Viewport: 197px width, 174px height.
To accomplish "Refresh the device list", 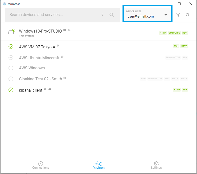I will click(187, 15).
